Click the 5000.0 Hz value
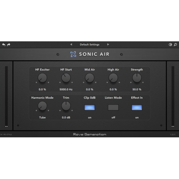The height and width of the screenshot is (179, 179). [66, 89]
